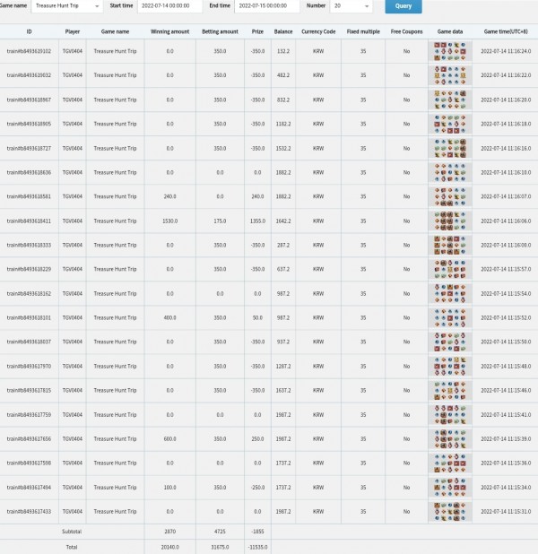Click the Player column header
The image size is (538, 554).
[73, 31]
